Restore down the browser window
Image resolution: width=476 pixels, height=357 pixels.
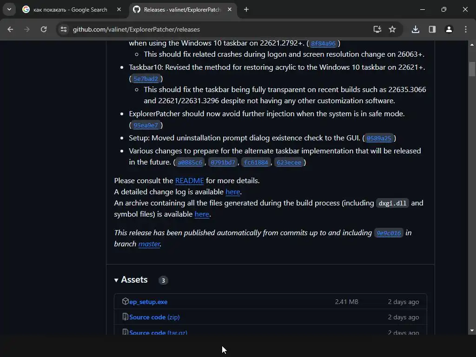click(x=444, y=9)
